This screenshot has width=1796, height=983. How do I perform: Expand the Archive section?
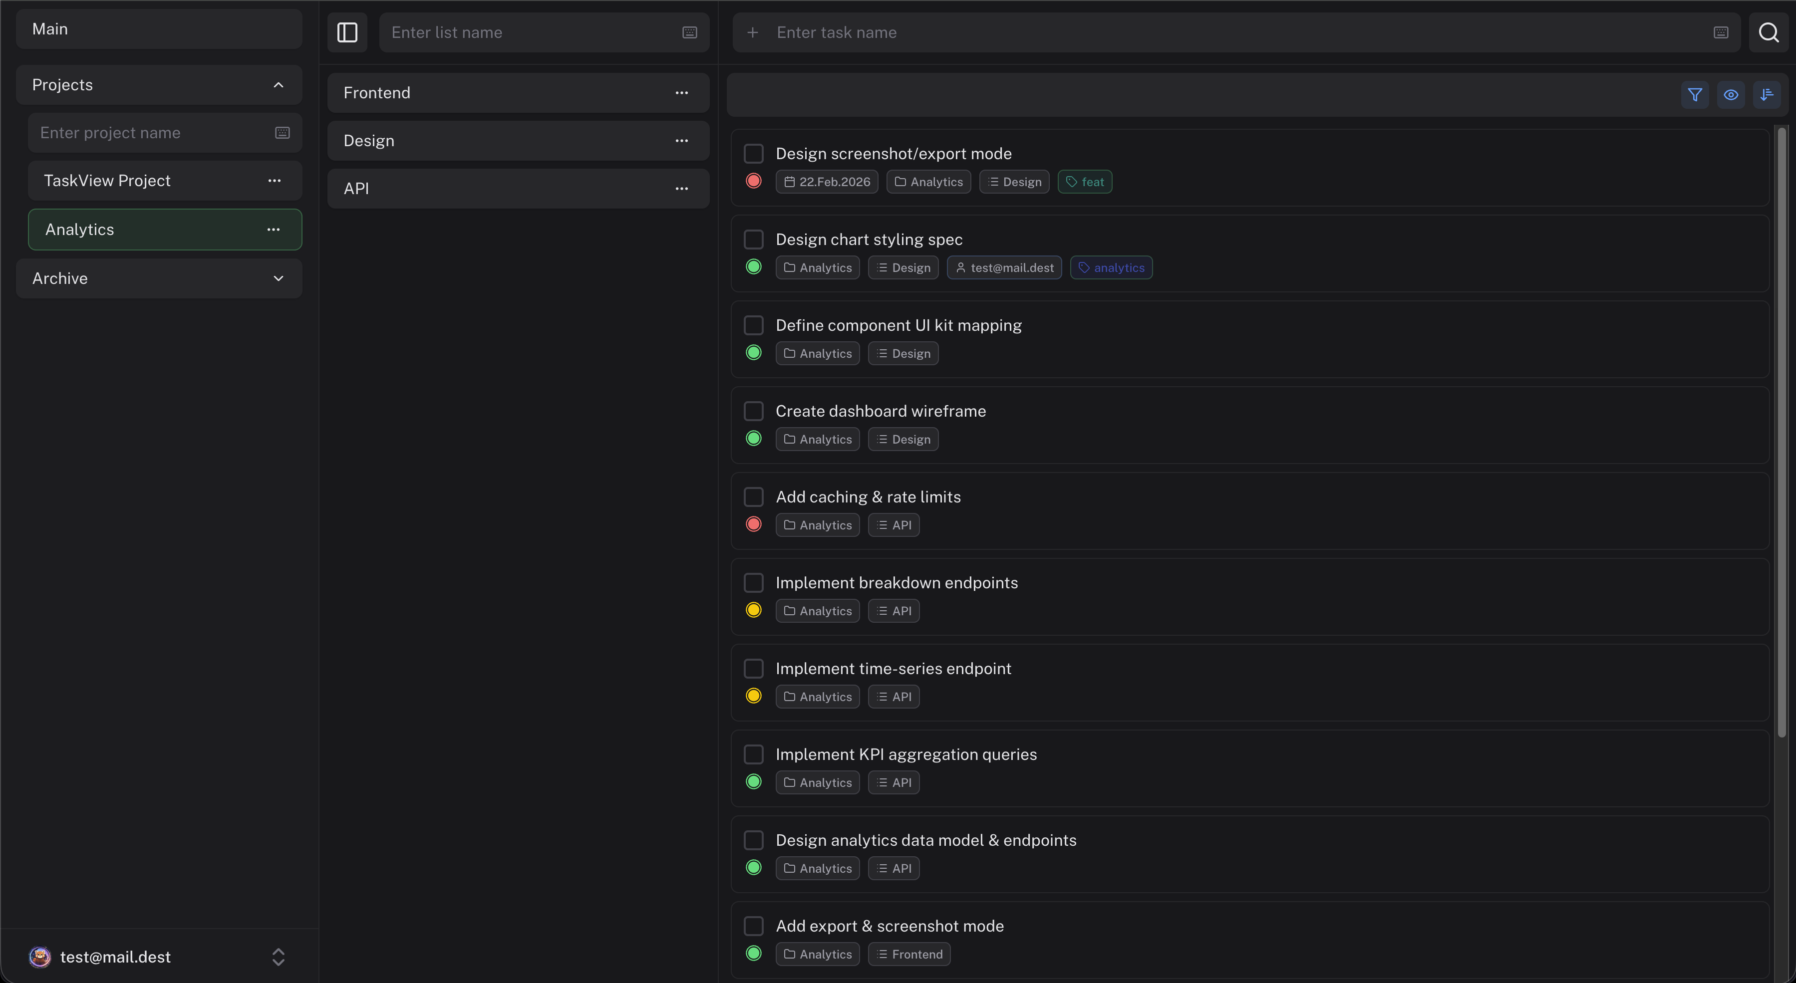278,278
